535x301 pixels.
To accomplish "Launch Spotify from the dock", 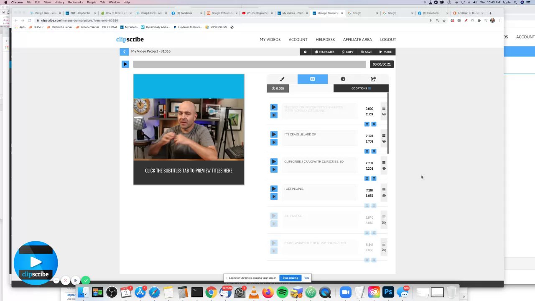I will [282, 292].
